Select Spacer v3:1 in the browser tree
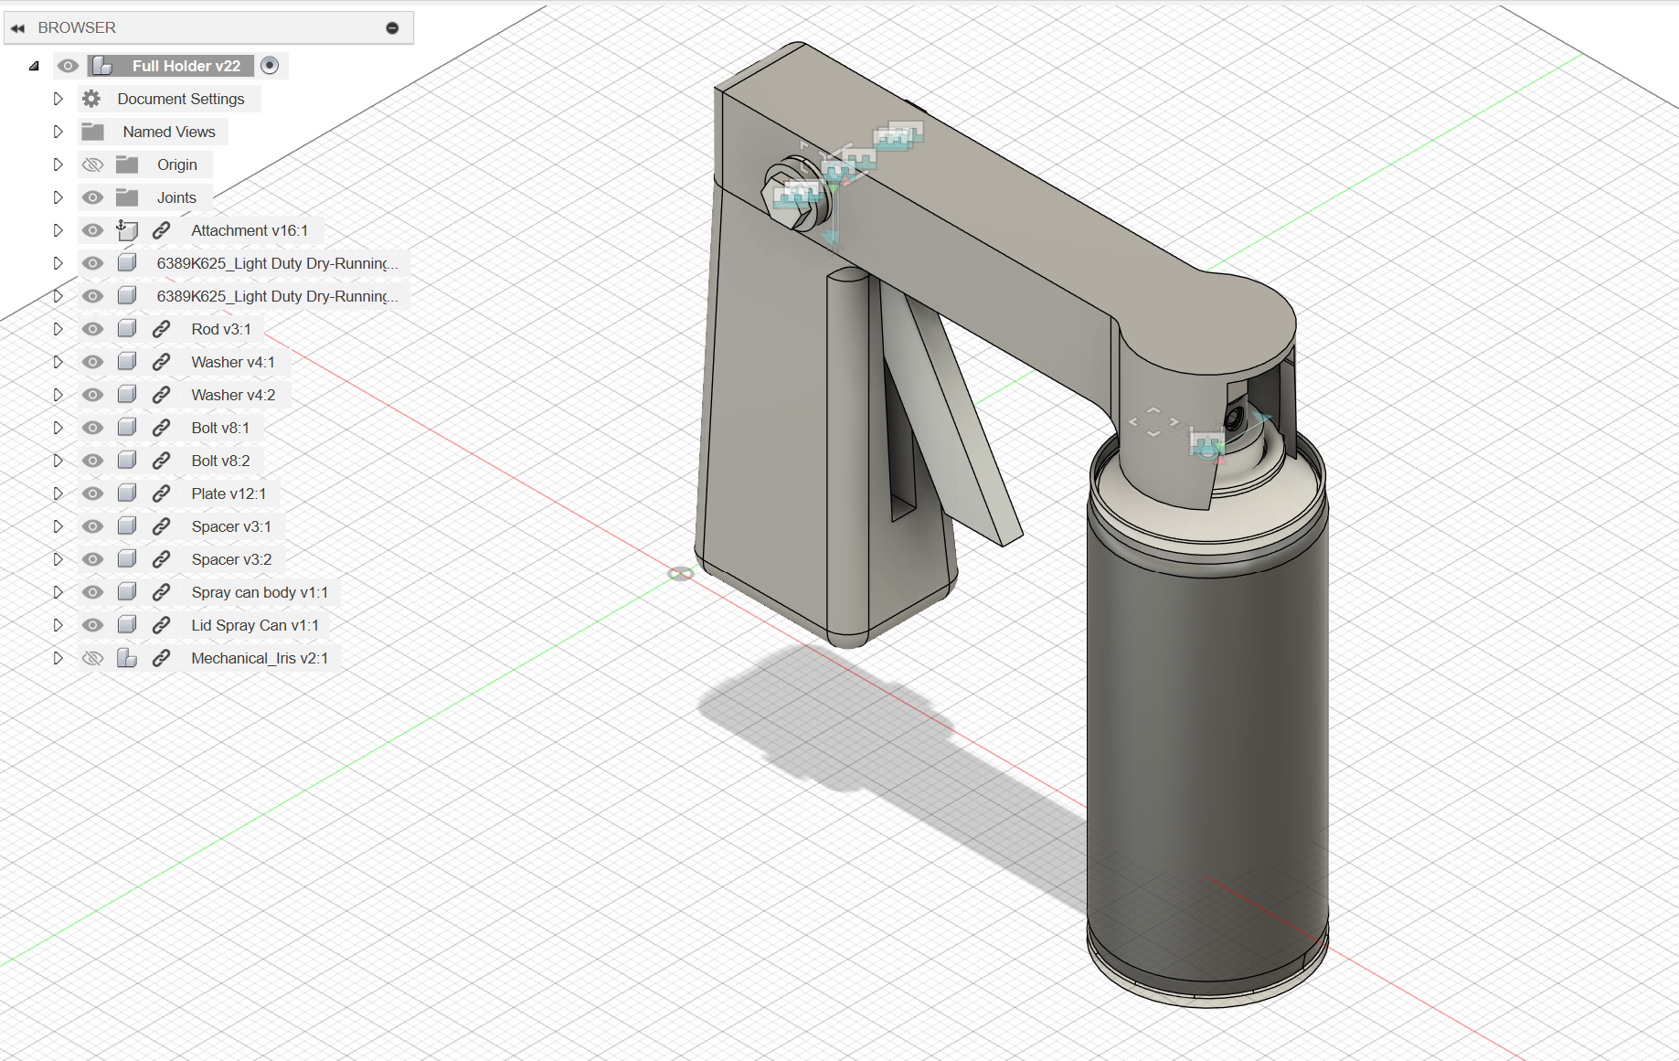Image resolution: width=1679 pixels, height=1061 pixels. 231,526
